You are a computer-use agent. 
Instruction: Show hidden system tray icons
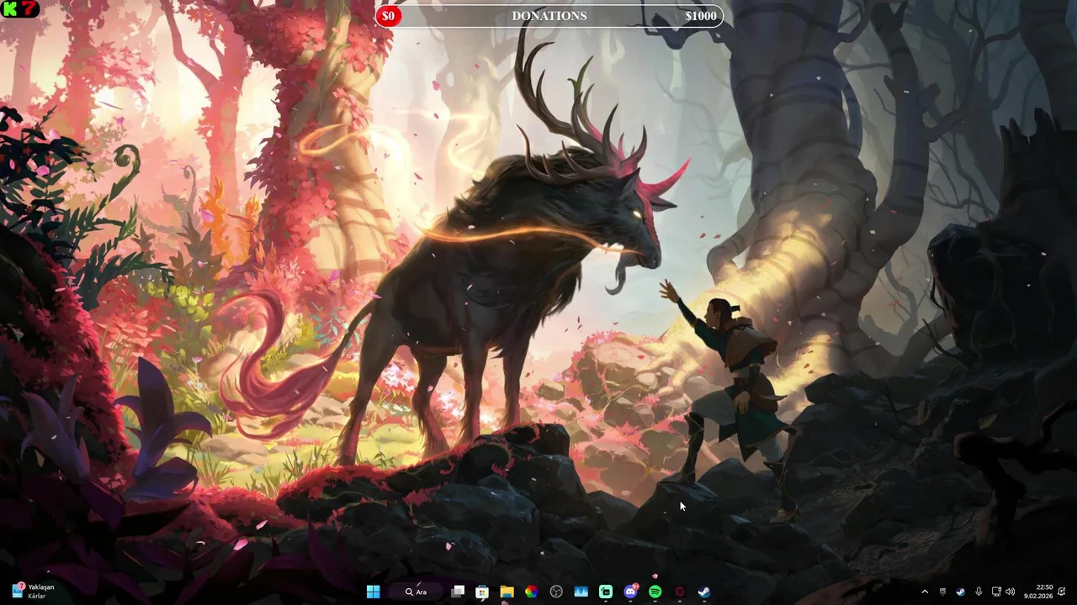pos(925,592)
